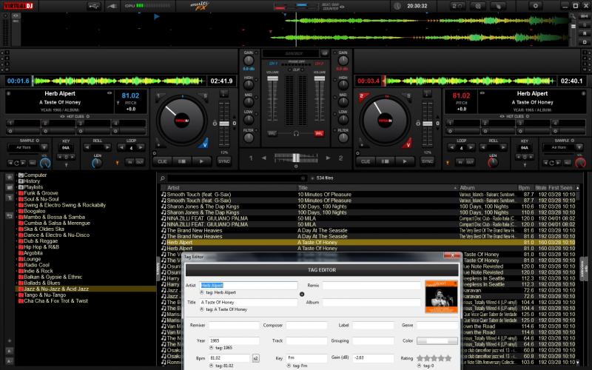Click down arrow of the file list scrollbar
The height and width of the screenshot is (370, 592).
577,362
